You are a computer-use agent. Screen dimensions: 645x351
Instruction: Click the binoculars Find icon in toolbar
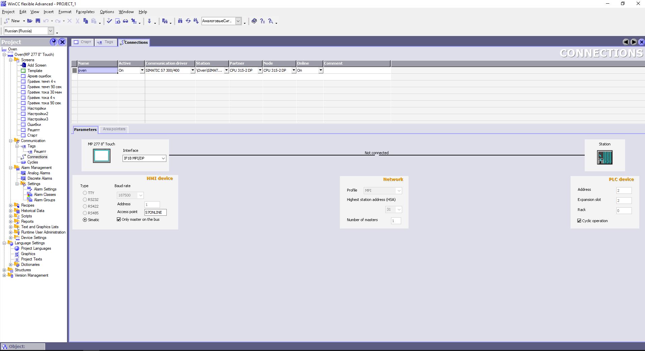pos(180,21)
